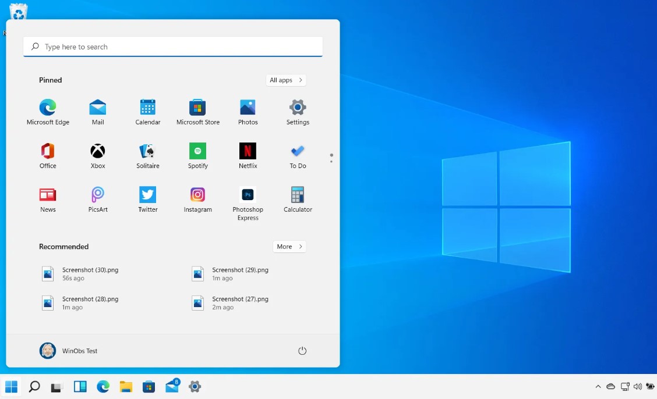Click the OneDrive cloud tray icon
657x399 pixels.
point(610,386)
